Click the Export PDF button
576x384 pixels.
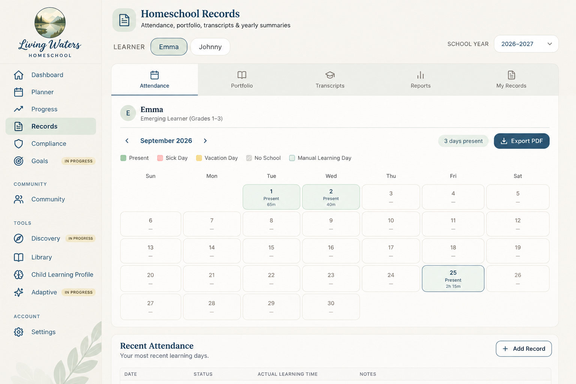(x=522, y=141)
